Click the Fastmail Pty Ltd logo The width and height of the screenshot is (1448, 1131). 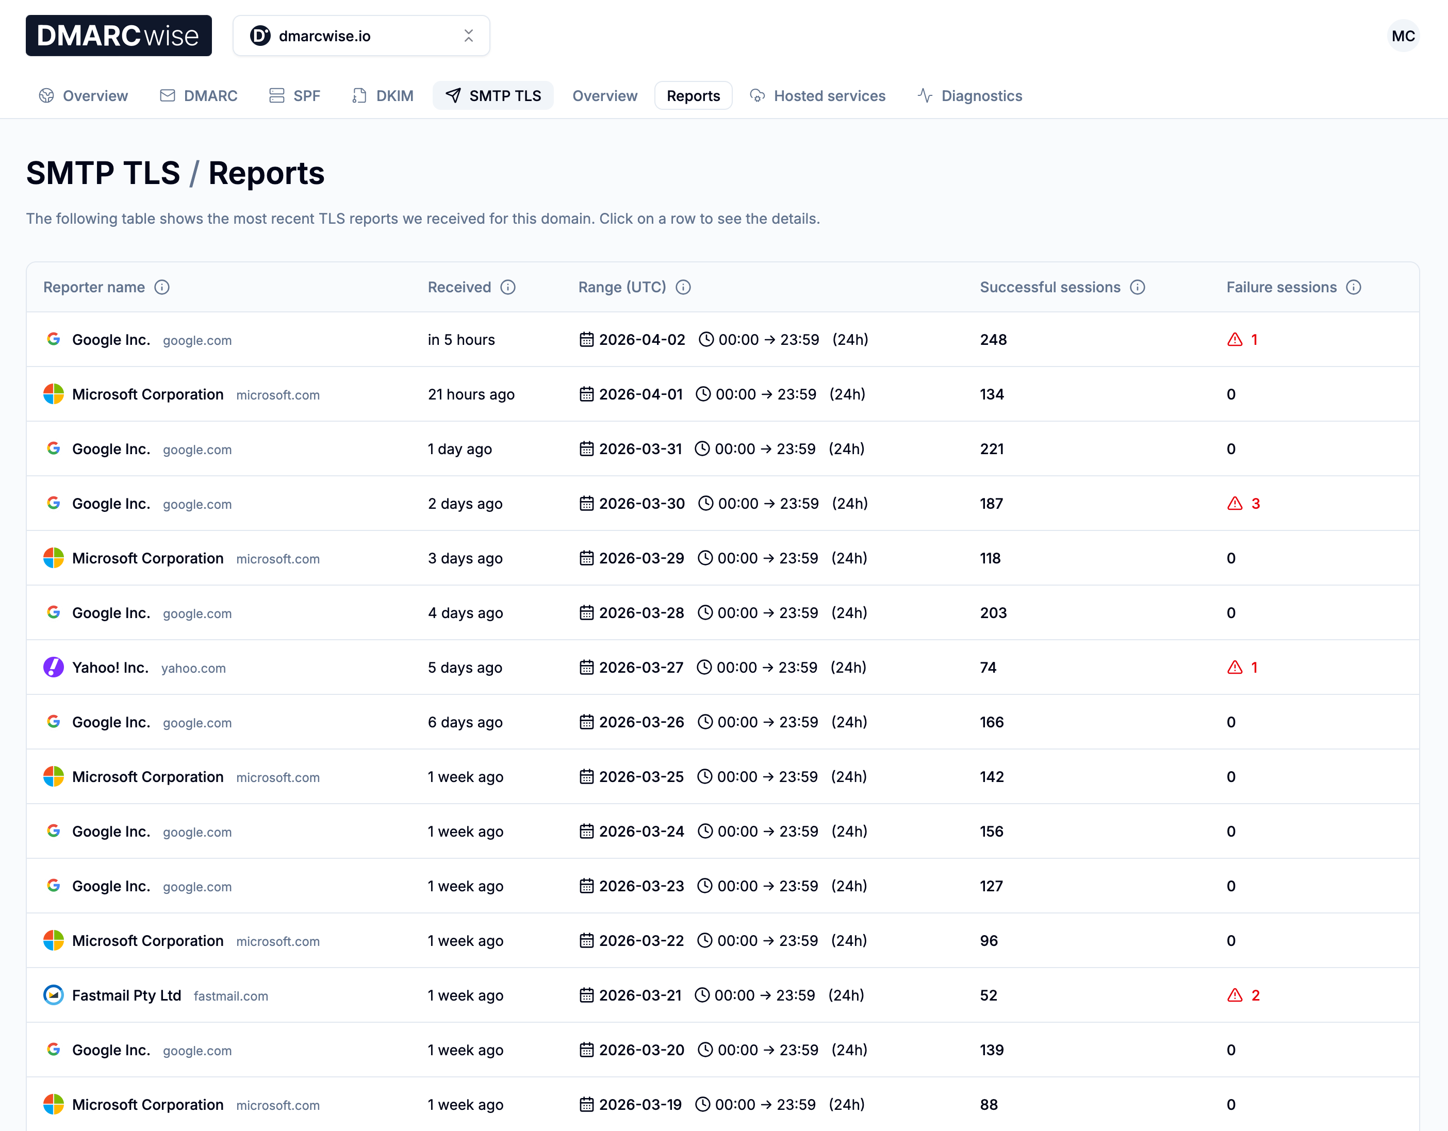pos(54,994)
